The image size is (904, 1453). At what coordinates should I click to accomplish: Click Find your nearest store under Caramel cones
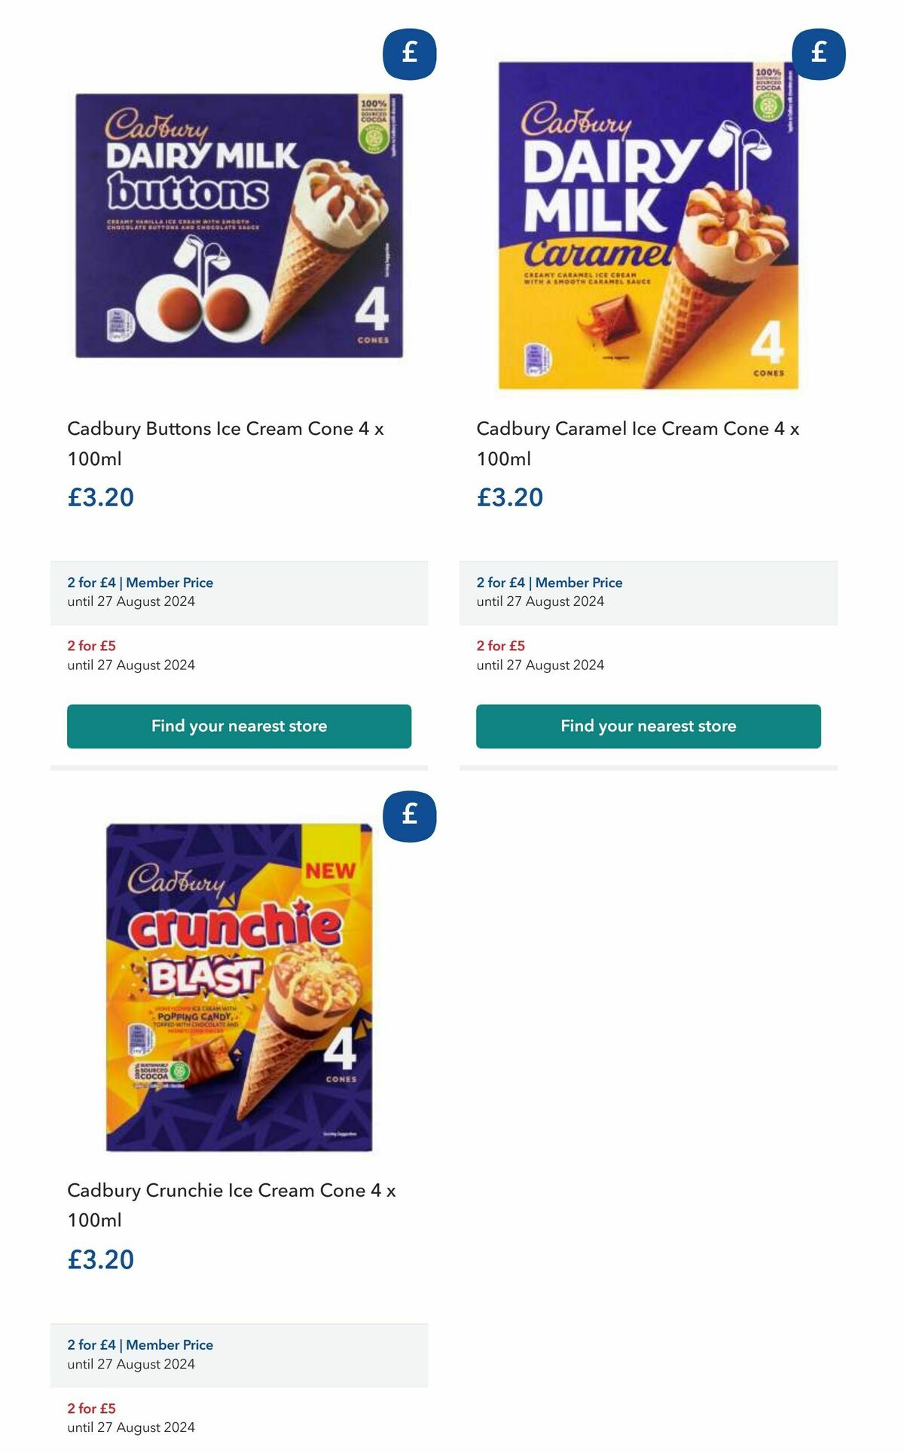[648, 726]
